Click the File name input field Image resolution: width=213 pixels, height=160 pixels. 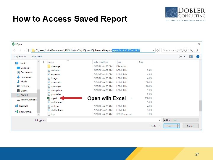[x=104, y=120]
